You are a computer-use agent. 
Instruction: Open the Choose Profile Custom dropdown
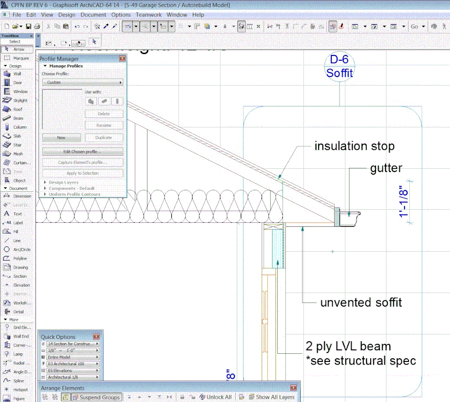(x=83, y=82)
